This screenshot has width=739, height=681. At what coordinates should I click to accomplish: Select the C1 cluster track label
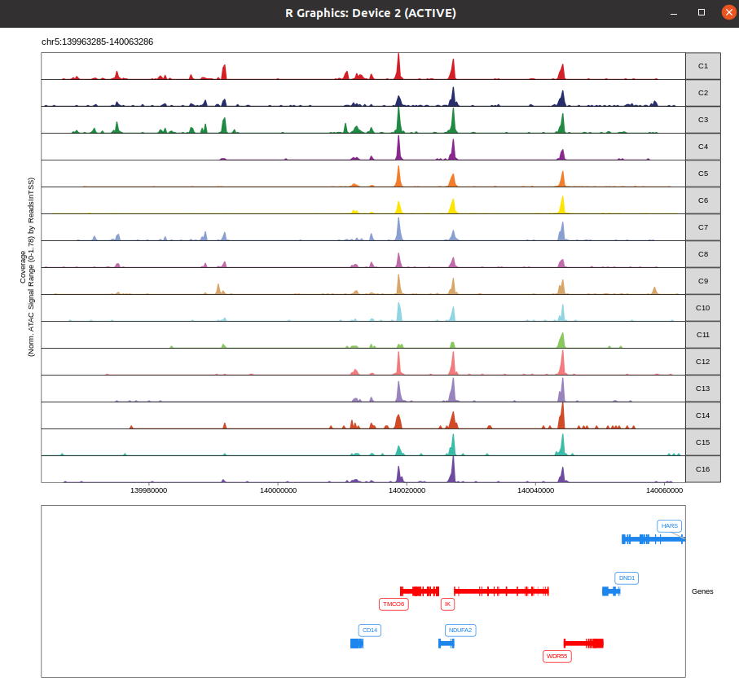702,66
